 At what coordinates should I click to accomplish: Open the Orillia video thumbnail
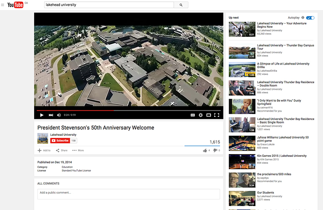coord(242,70)
